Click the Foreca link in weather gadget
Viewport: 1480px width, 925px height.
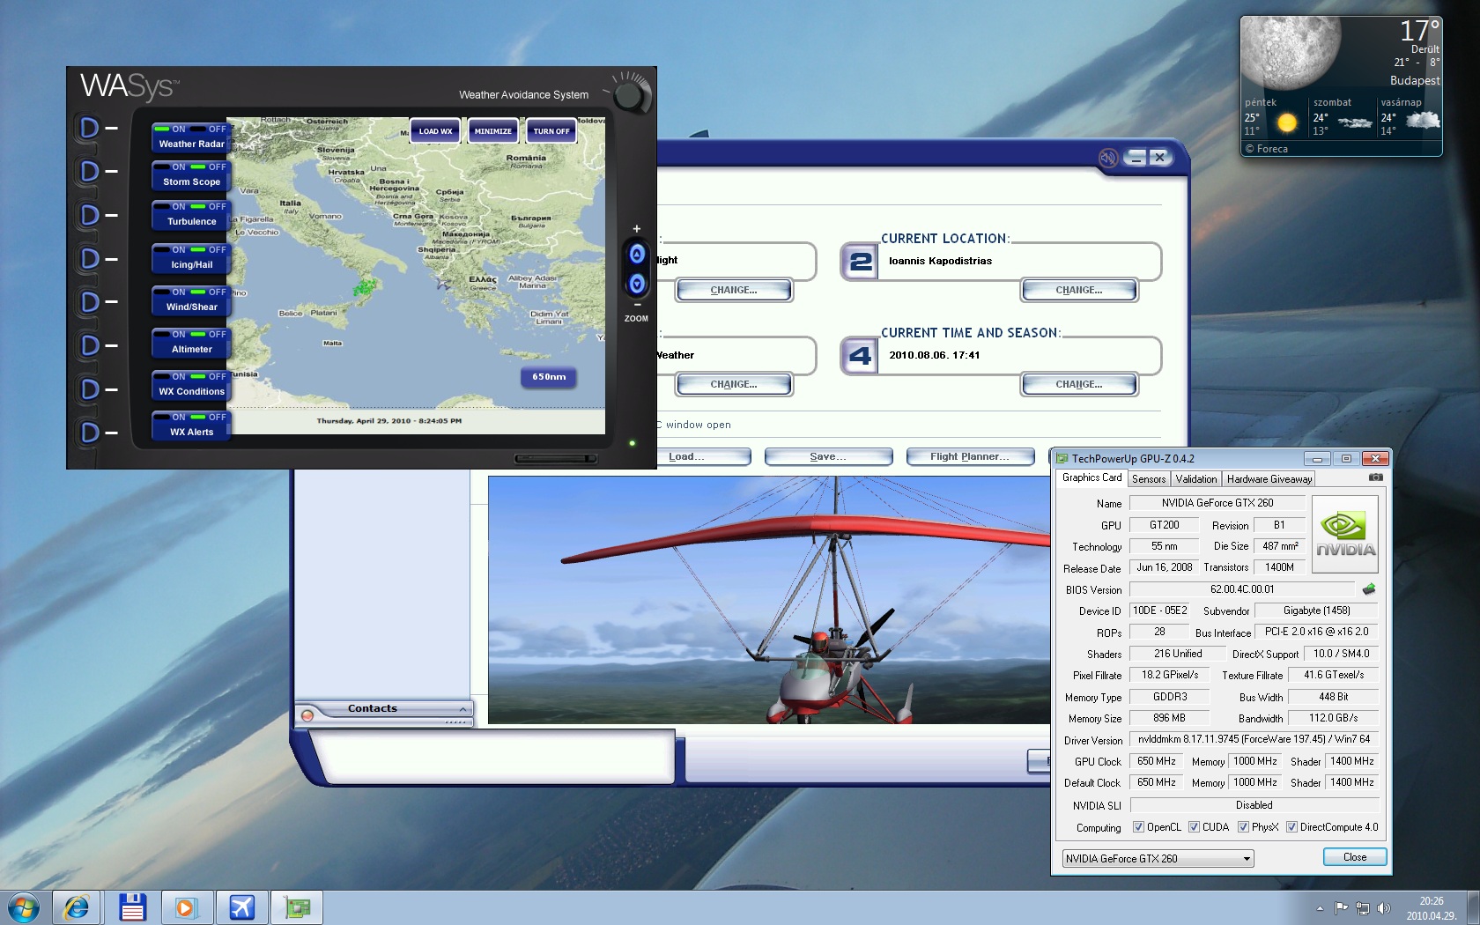tap(1267, 149)
